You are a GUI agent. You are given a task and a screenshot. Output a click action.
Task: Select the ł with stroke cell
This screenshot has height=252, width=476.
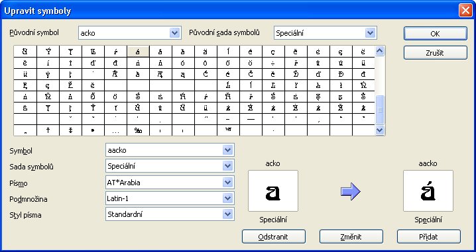(x=341, y=85)
